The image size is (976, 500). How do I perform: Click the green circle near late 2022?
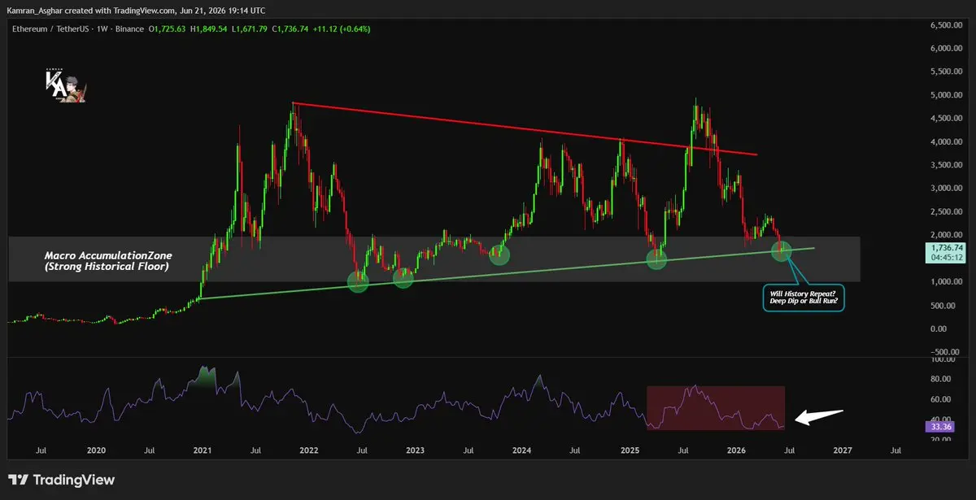(404, 277)
